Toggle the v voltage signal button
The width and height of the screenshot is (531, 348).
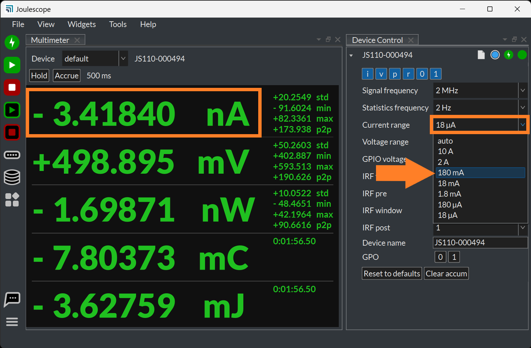tap(381, 74)
